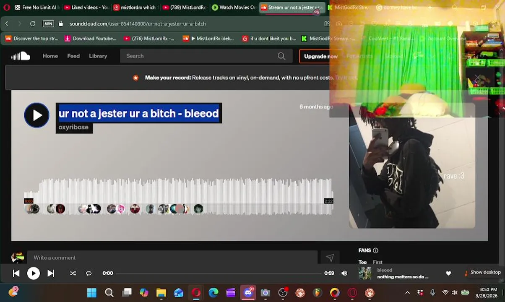This screenshot has width=505, height=302.
Task: Reload the SoundCloud page
Action: point(33,24)
